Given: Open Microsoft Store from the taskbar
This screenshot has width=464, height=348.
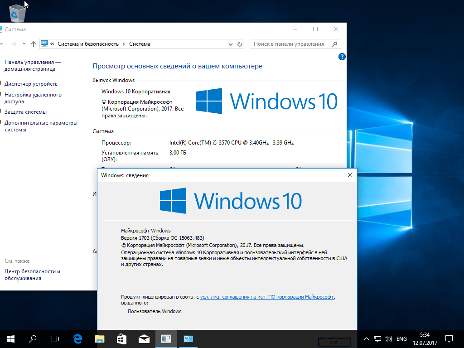Looking at the screenshot, I should tap(121, 339).
